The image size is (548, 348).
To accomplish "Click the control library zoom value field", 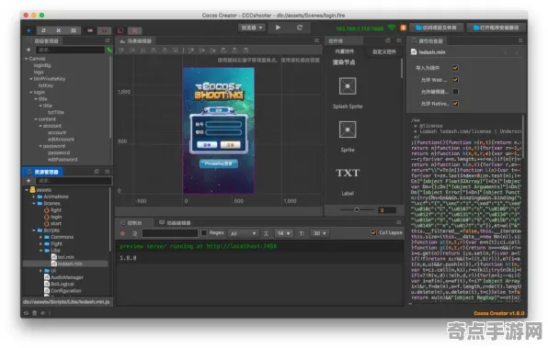I will [387, 210].
